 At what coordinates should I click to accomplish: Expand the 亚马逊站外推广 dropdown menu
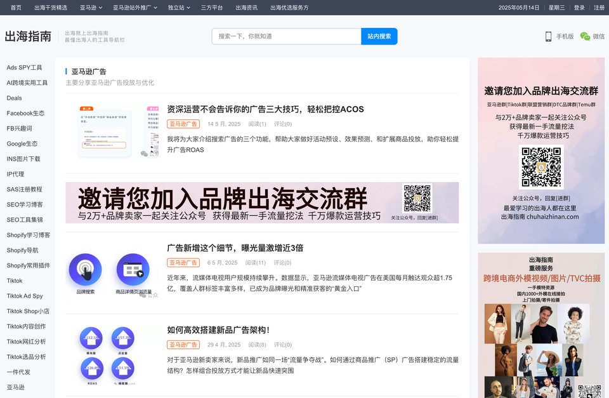[x=135, y=8]
